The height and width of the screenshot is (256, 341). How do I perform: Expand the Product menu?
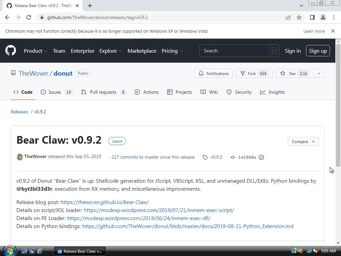pos(35,51)
